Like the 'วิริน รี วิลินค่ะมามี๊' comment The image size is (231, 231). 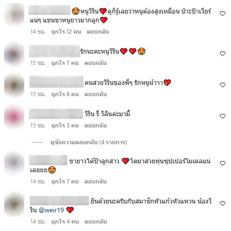click(x=223, y=116)
